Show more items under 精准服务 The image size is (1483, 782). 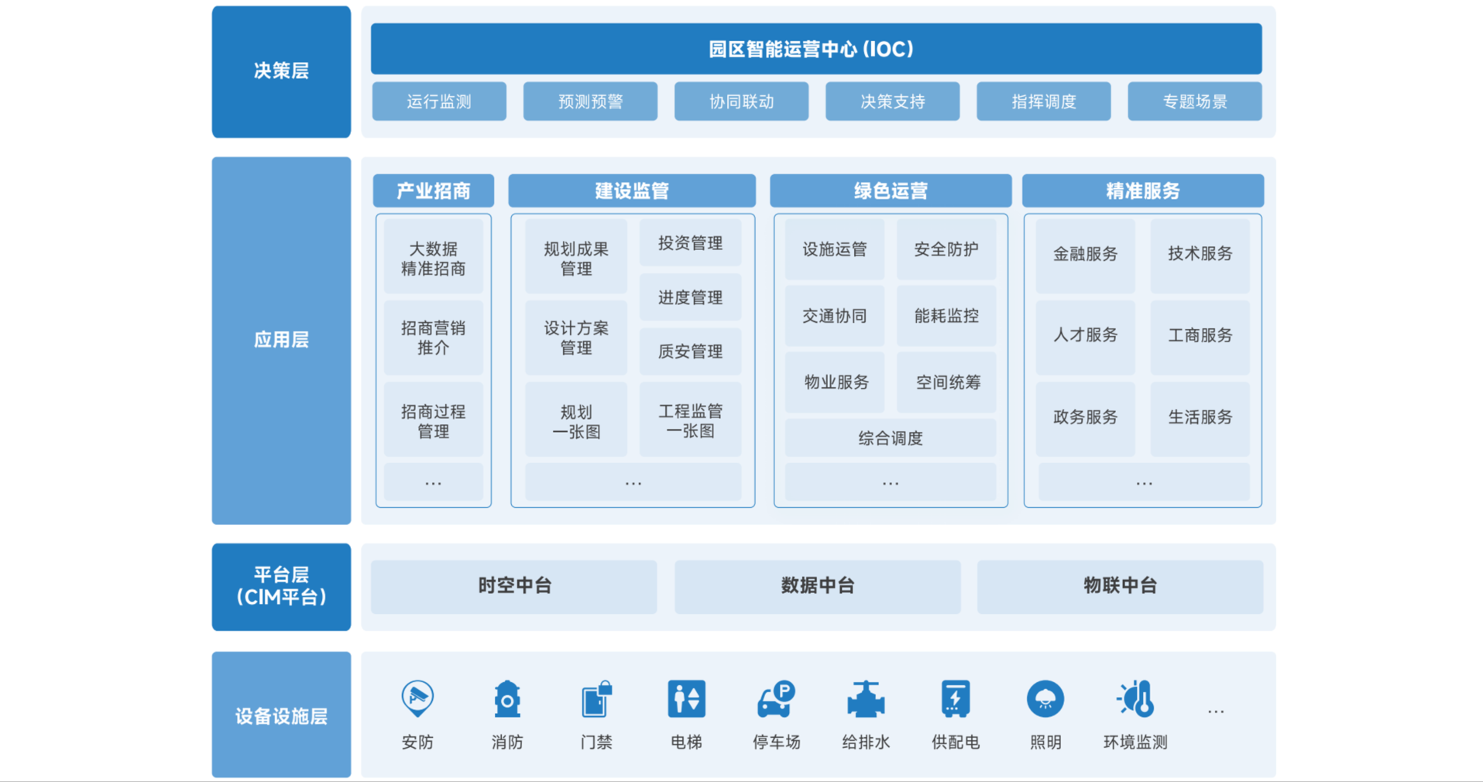pyautogui.click(x=1143, y=483)
